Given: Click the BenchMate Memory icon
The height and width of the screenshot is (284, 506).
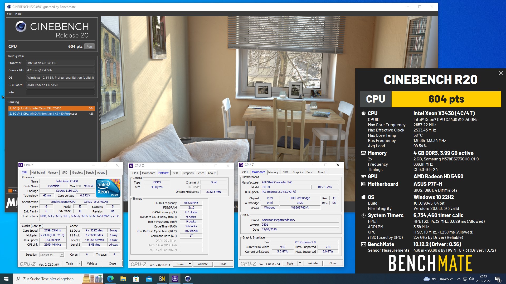Looking at the screenshot, I should pyautogui.click(x=363, y=153).
